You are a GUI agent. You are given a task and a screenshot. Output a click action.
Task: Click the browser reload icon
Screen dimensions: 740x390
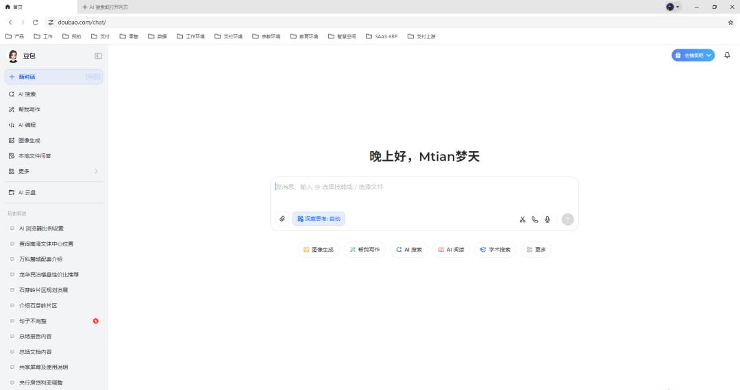pyautogui.click(x=35, y=23)
